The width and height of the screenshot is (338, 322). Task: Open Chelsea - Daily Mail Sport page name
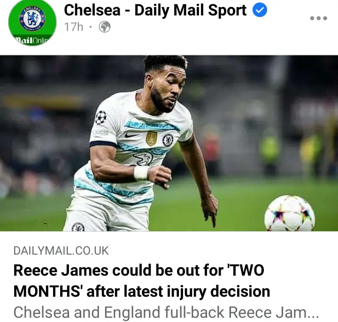155,10
